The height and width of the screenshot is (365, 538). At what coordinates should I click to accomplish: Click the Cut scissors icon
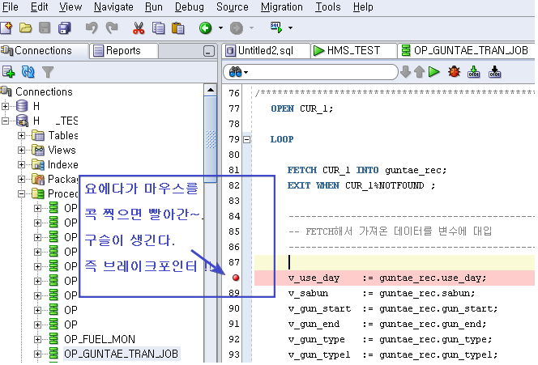(x=138, y=28)
